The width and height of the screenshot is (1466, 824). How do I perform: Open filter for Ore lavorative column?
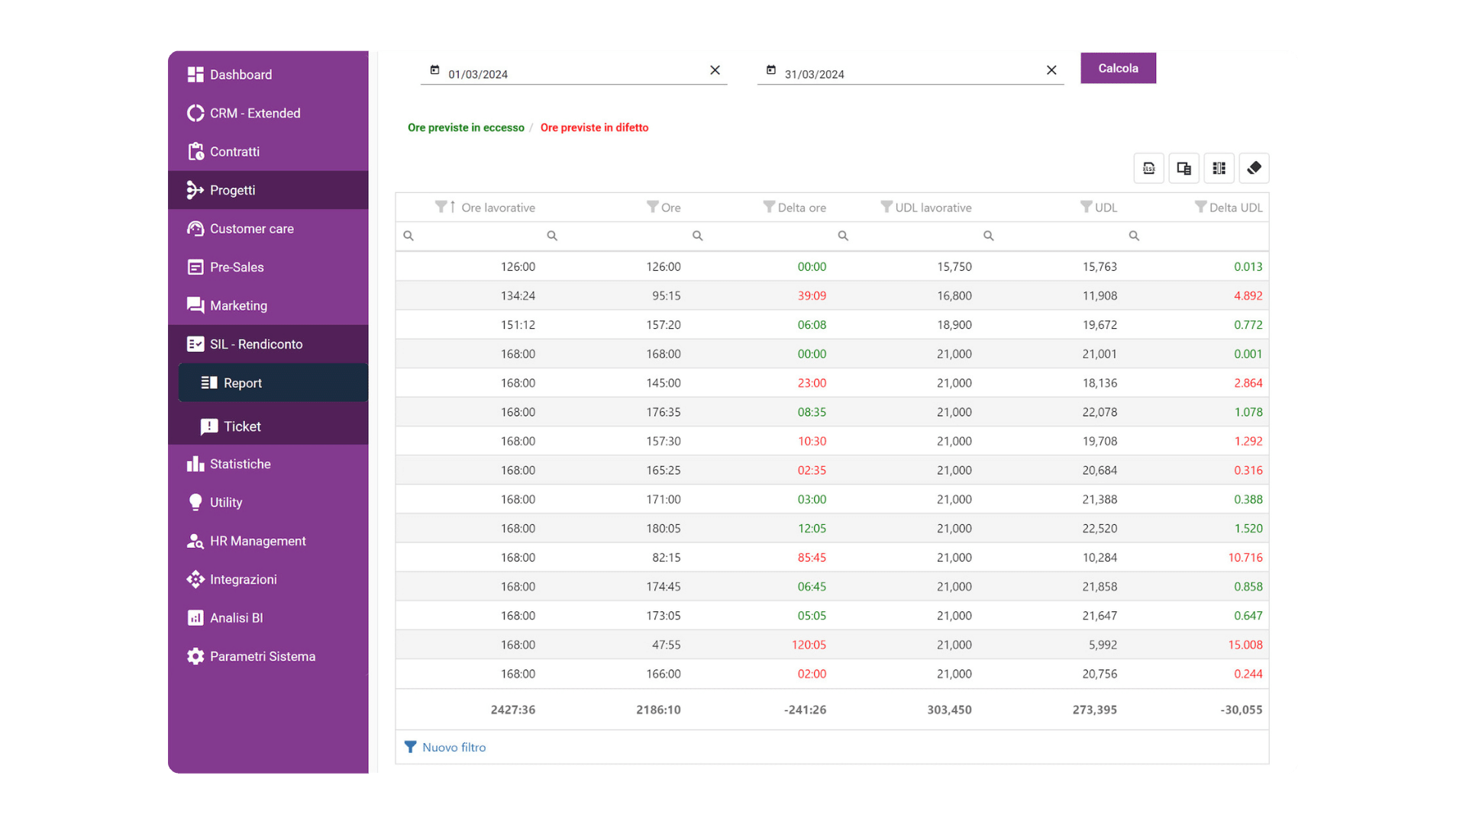coord(441,207)
